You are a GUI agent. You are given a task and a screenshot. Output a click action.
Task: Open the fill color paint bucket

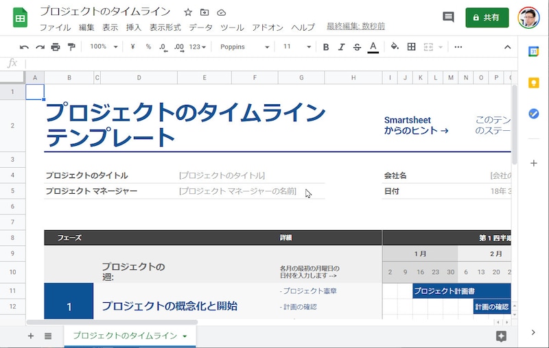pyautogui.click(x=394, y=47)
